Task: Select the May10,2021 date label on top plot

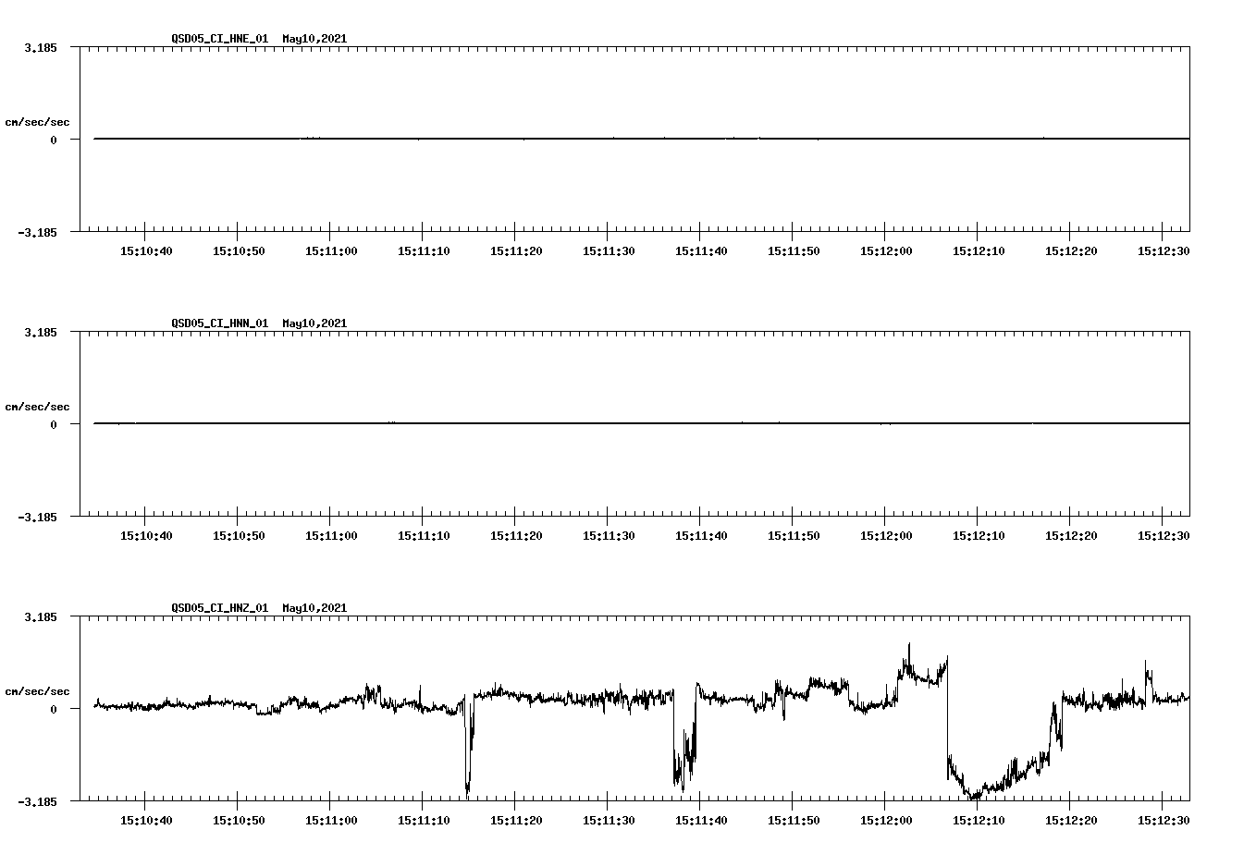Action: [x=313, y=40]
